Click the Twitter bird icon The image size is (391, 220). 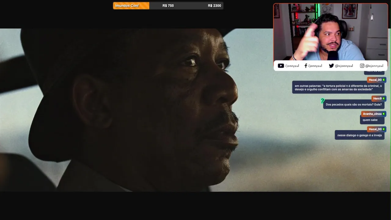point(331,66)
